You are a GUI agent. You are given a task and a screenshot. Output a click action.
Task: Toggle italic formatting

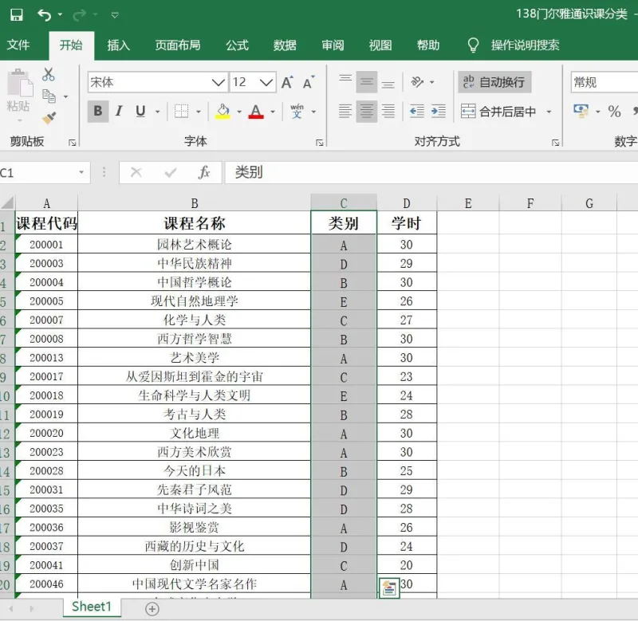coord(119,111)
